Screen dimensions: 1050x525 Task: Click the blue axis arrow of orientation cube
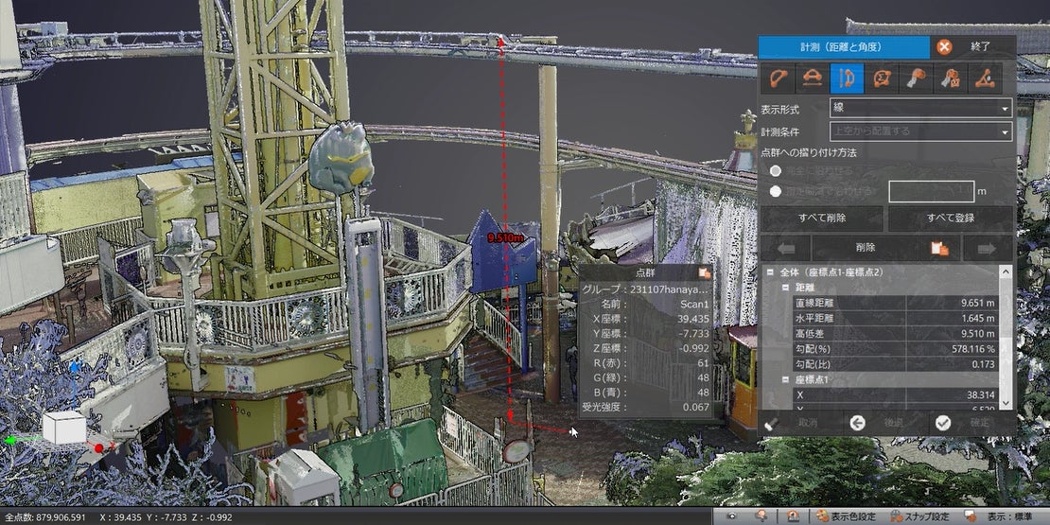click(75, 366)
